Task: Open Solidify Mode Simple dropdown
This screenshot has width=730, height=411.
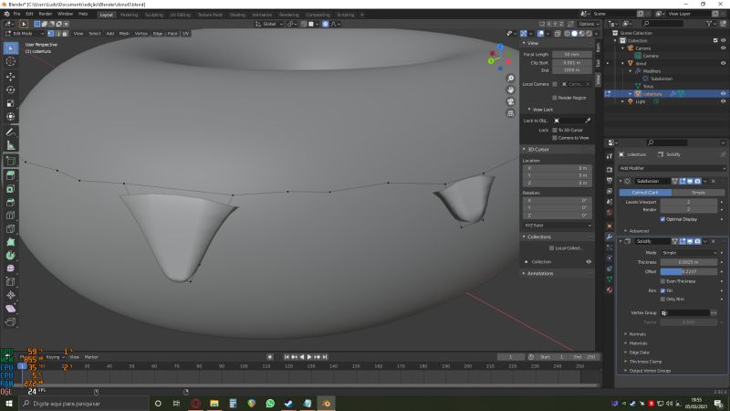Action: pos(689,253)
